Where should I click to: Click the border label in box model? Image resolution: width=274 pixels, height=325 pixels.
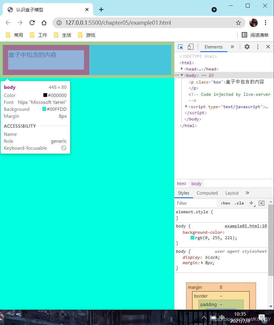click(x=201, y=296)
